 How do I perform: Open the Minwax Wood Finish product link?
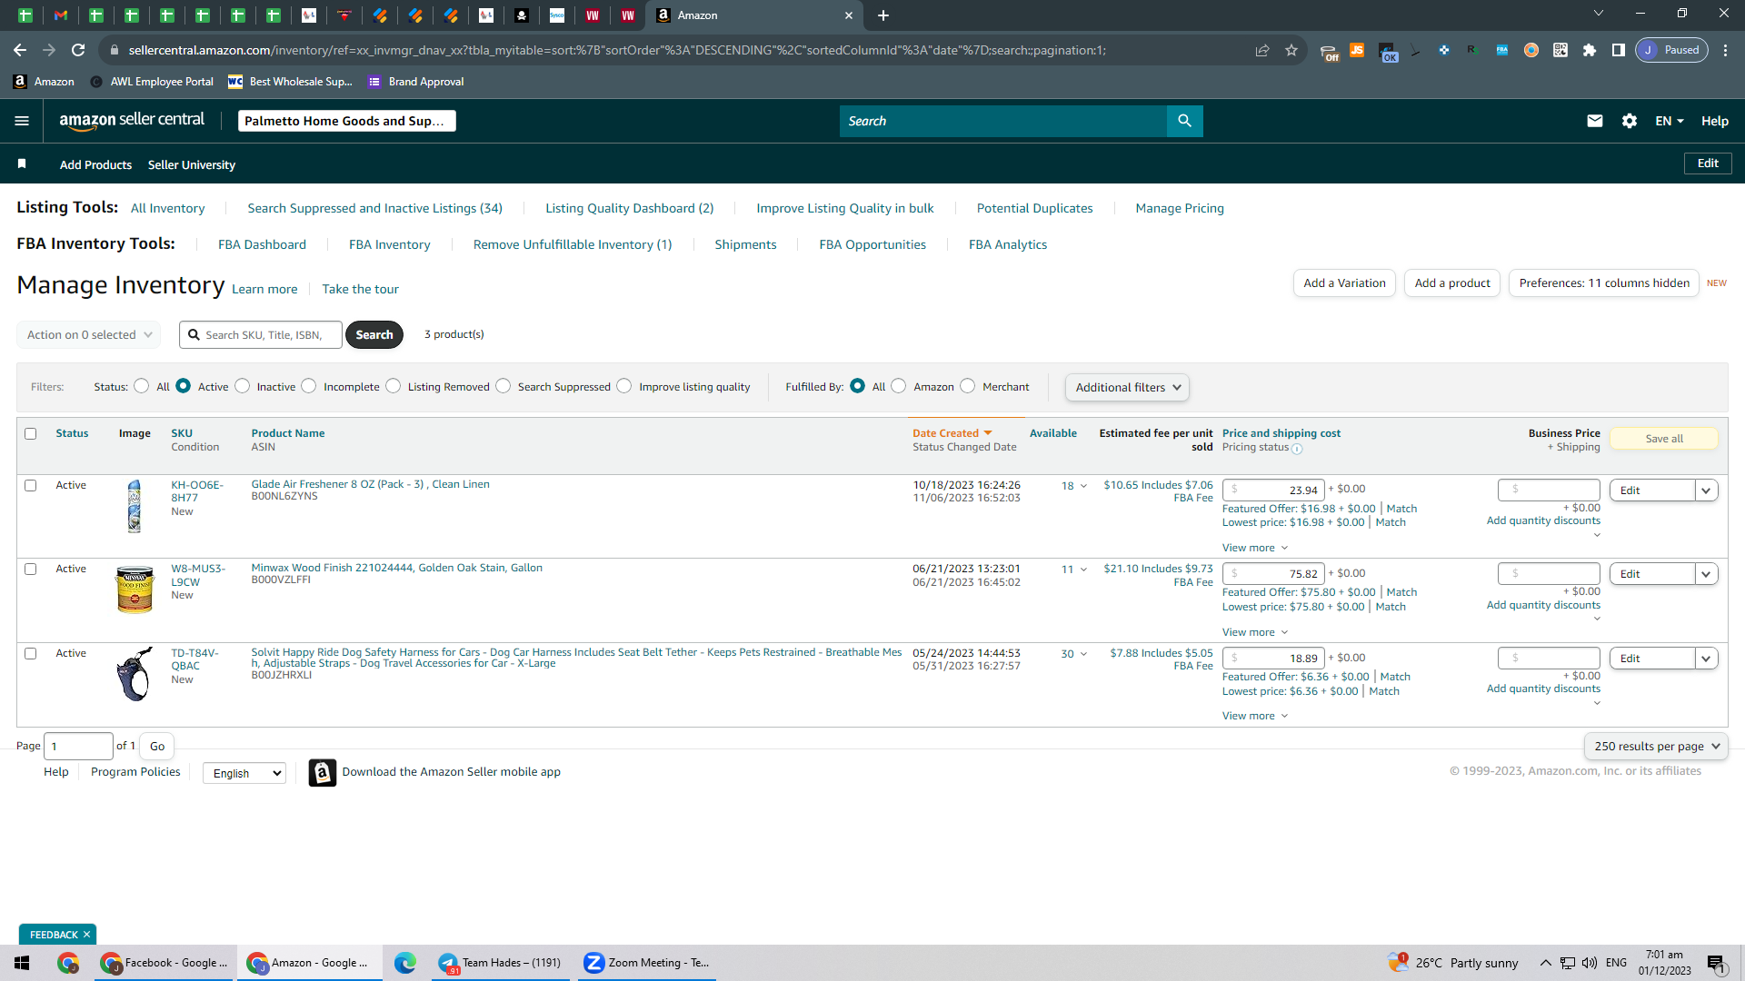tap(396, 568)
